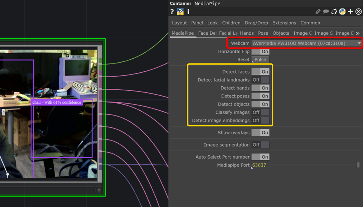Open the Python help icon
The image size is (363, 207).
342,12
